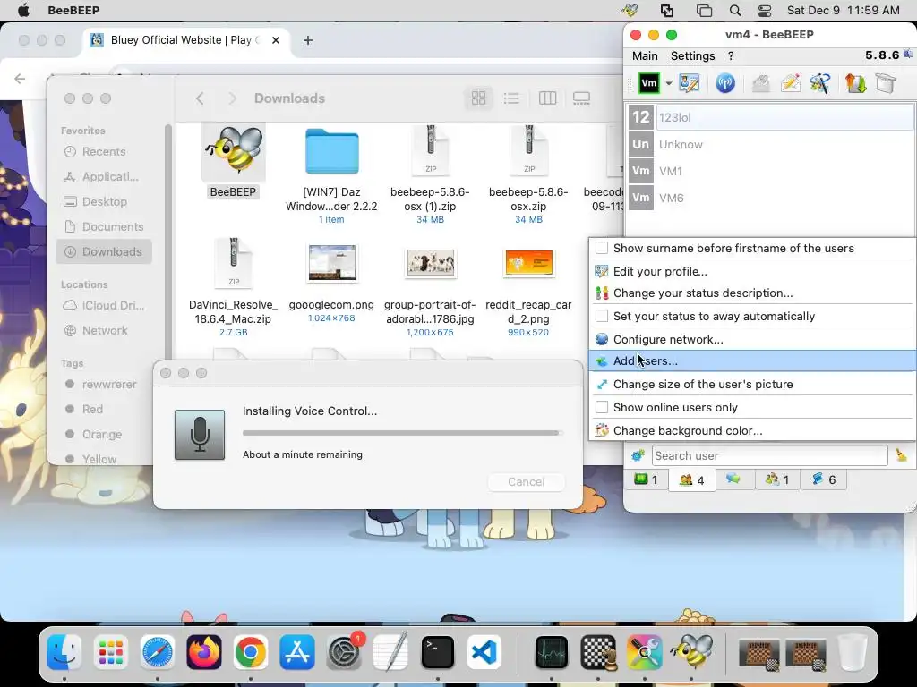
Task: Click the Voice Control installation progress bar
Action: pos(402,433)
